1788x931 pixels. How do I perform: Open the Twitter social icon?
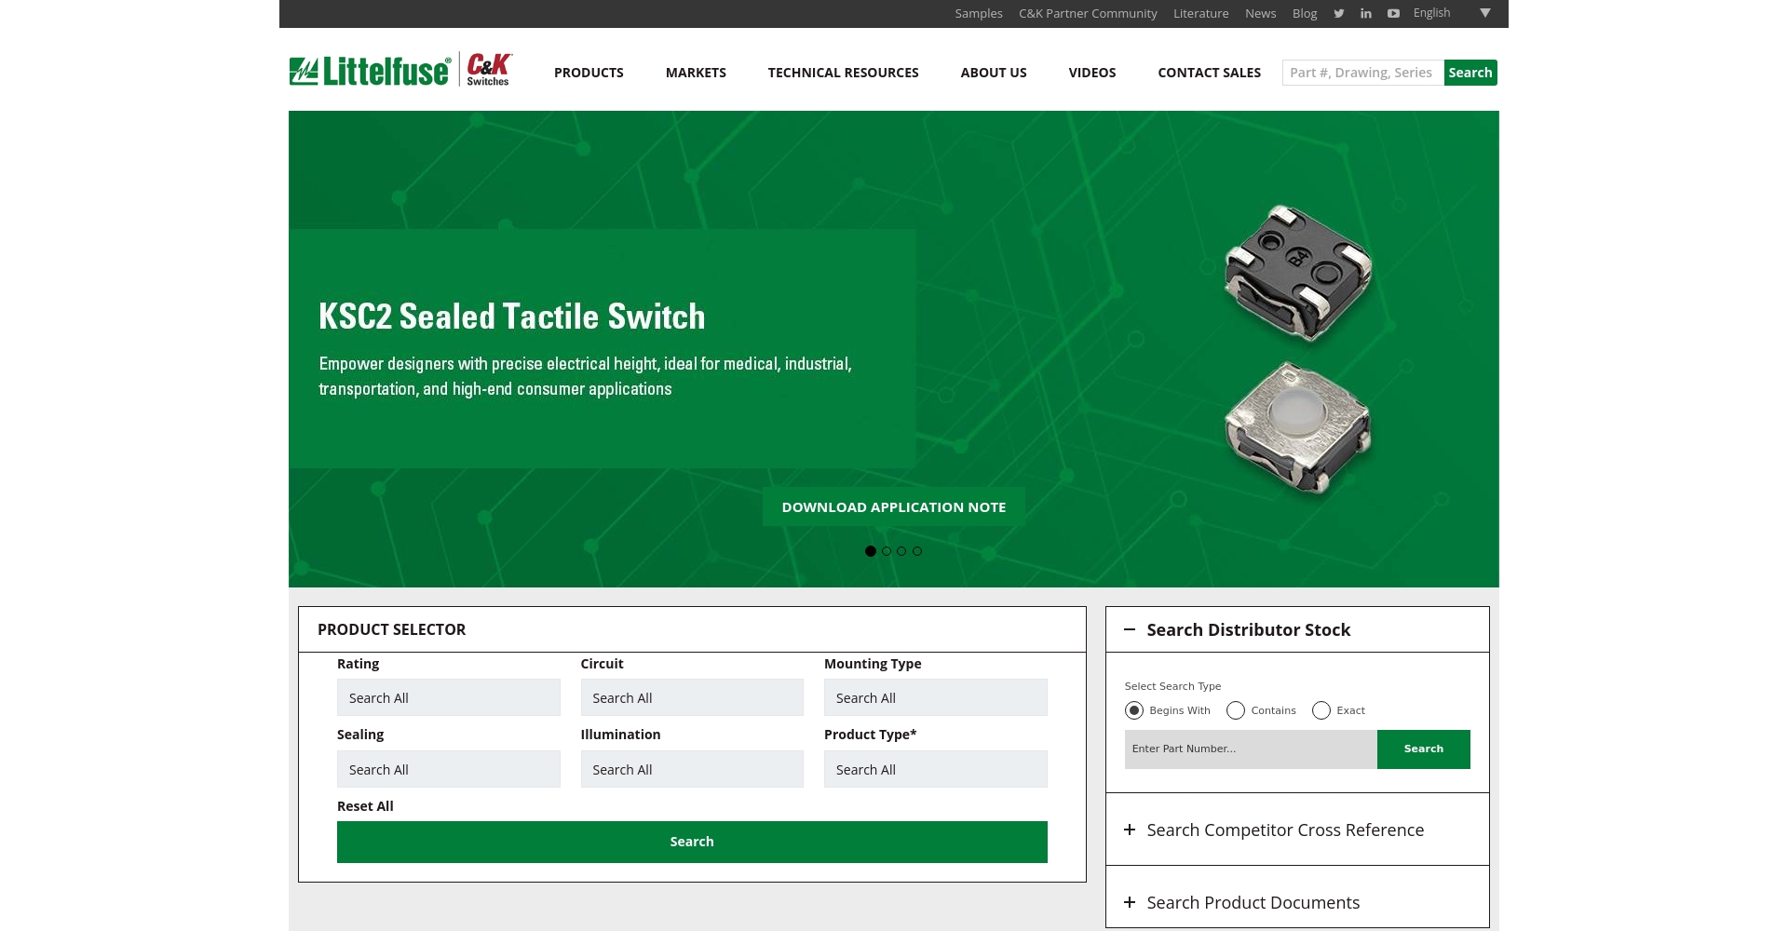click(1338, 13)
